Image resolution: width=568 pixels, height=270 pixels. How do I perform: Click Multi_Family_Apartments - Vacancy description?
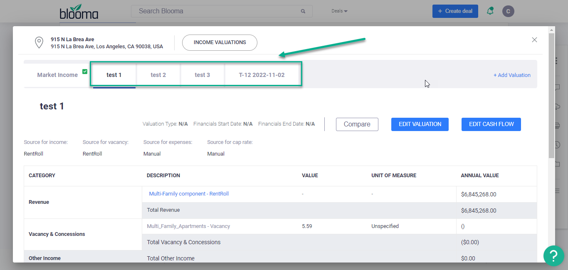pyautogui.click(x=188, y=226)
